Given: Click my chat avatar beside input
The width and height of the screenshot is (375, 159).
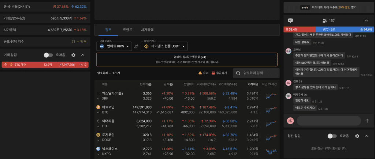Looking at the screenshot, I should click(290, 121).
